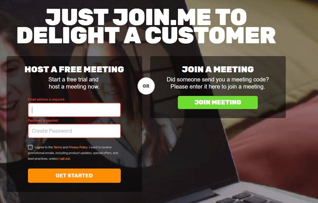Click the "host a meeting now." text line
Screen dimensions: 318x203
click(74, 87)
